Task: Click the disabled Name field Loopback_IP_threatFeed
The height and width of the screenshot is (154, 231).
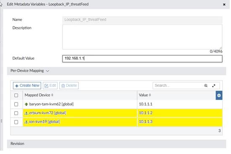Action: (x=142, y=20)
